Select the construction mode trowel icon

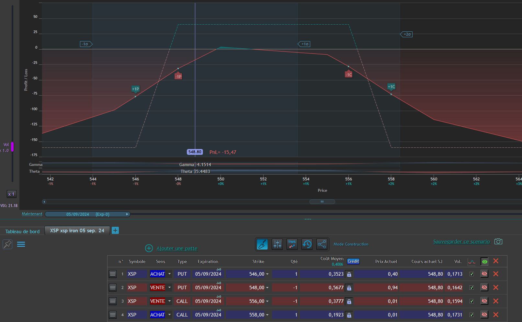(262, 244)
